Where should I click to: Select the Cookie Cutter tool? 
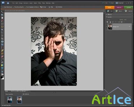[2, 42]
